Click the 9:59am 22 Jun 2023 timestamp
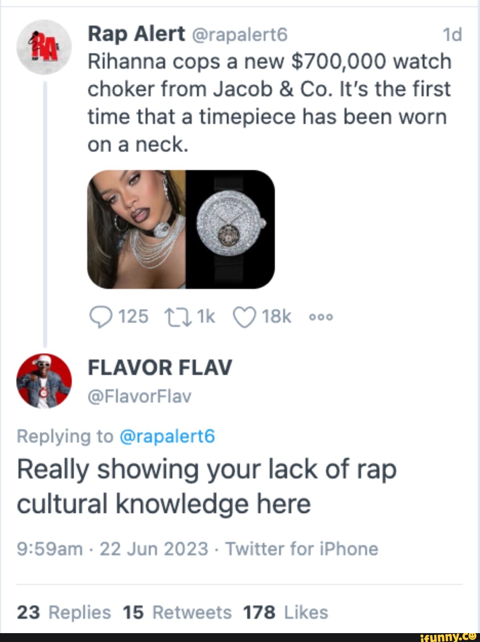The height and width of the screenshot is (642, 480). coord(112,549)
